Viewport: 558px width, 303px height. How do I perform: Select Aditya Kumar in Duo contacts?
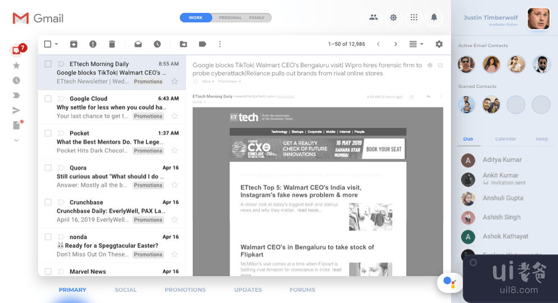coord(502,160)
